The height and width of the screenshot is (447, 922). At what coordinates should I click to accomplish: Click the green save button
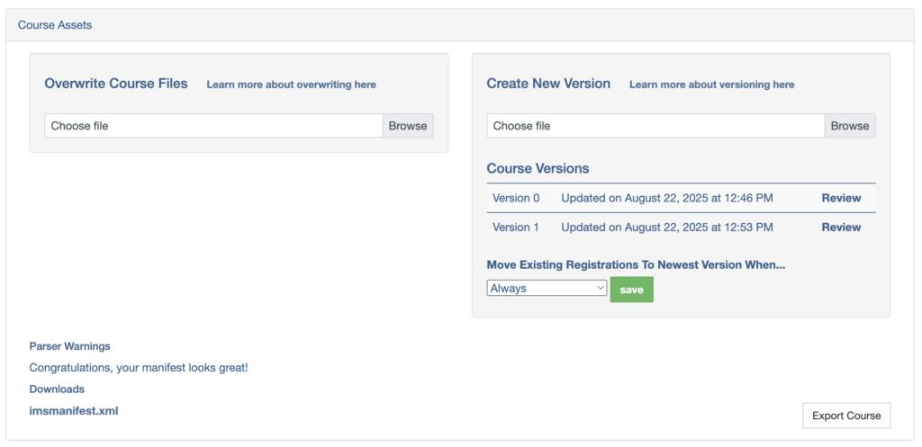[x=631, y=290]
